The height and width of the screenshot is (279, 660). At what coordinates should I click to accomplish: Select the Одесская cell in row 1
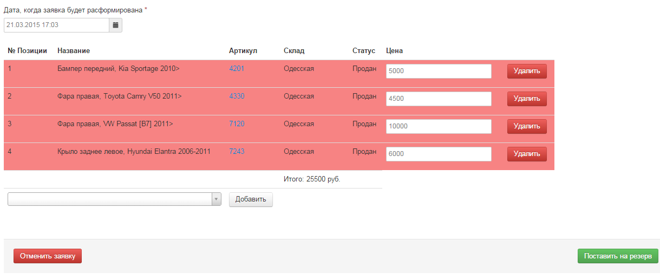click(x=299, y=69)
